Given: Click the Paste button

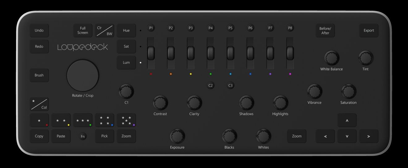Looking at the screenshot, I should pos(61,136).
